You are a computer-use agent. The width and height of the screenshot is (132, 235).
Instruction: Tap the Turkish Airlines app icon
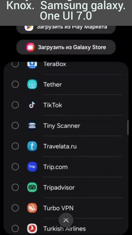[32, 228]
